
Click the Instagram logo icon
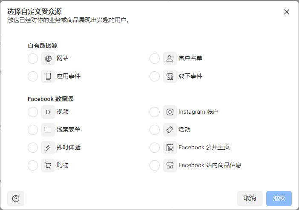click(x=170, y=112)
